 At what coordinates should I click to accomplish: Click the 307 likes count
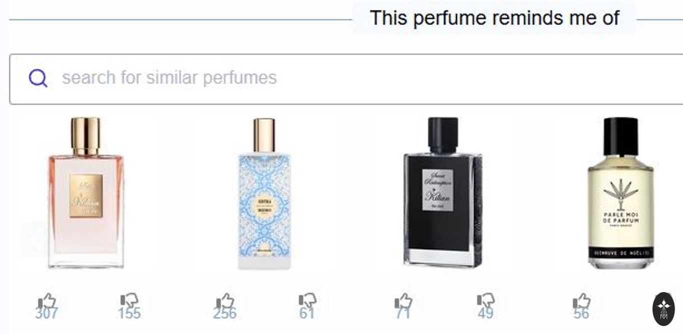(x=46, y=314)
